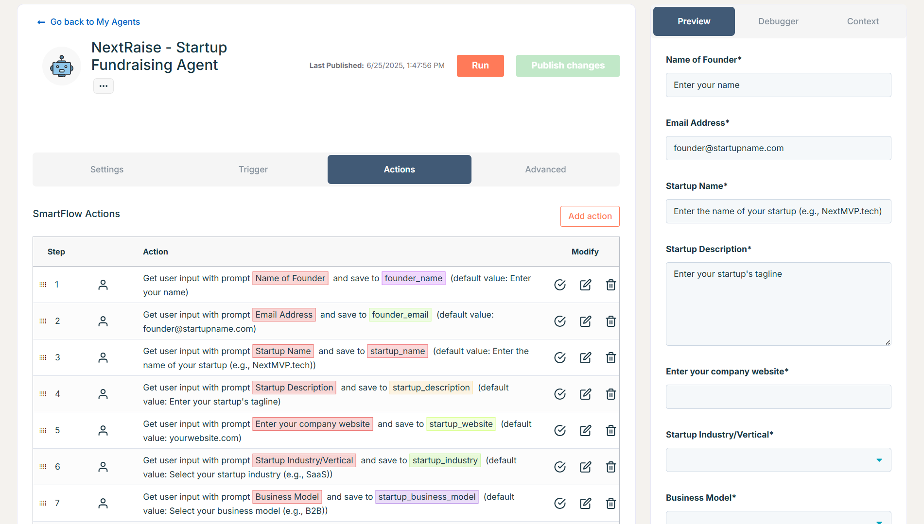Switch to the Trigger tab
Screen dimensions: 924x524
[253, 169]
